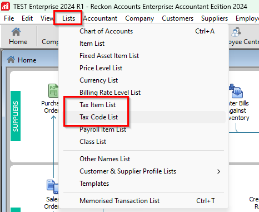Open the File menu
The height and width of the screenshot is (212, 259).
[x=9, y=18]
